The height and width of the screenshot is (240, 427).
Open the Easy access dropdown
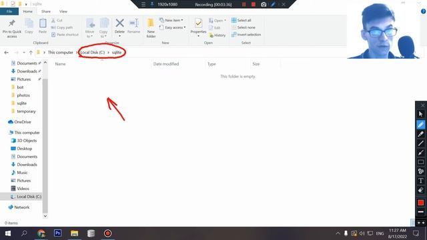pyautogui.click(x=173, y=27)
